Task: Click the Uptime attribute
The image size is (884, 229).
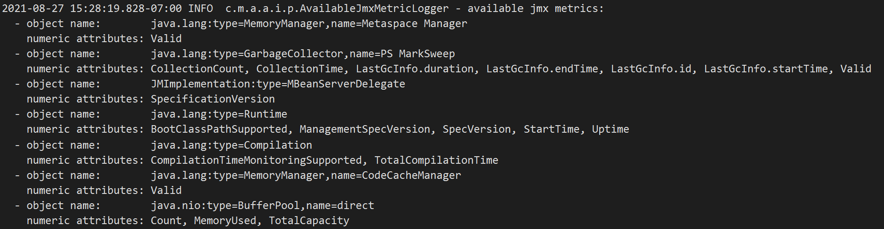Action: click(610, 129)
